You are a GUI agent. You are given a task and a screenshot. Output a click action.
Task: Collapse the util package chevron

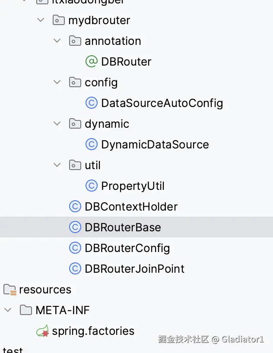click(x=57, y=165)
